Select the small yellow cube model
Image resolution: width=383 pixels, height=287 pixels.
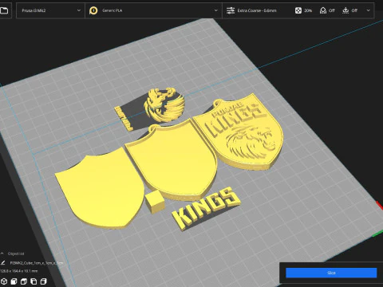(x=155, y=202)
